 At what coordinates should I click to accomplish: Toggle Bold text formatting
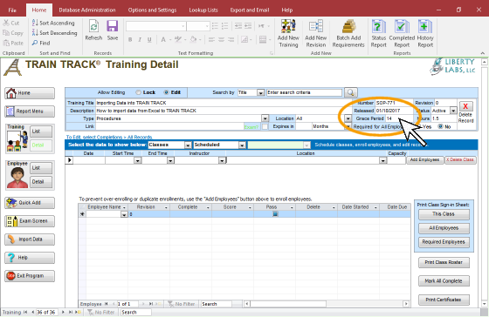pyautogui.click(x=130, y=39)
